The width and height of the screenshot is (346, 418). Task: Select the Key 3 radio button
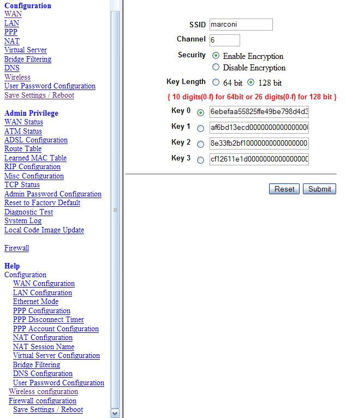201,160
